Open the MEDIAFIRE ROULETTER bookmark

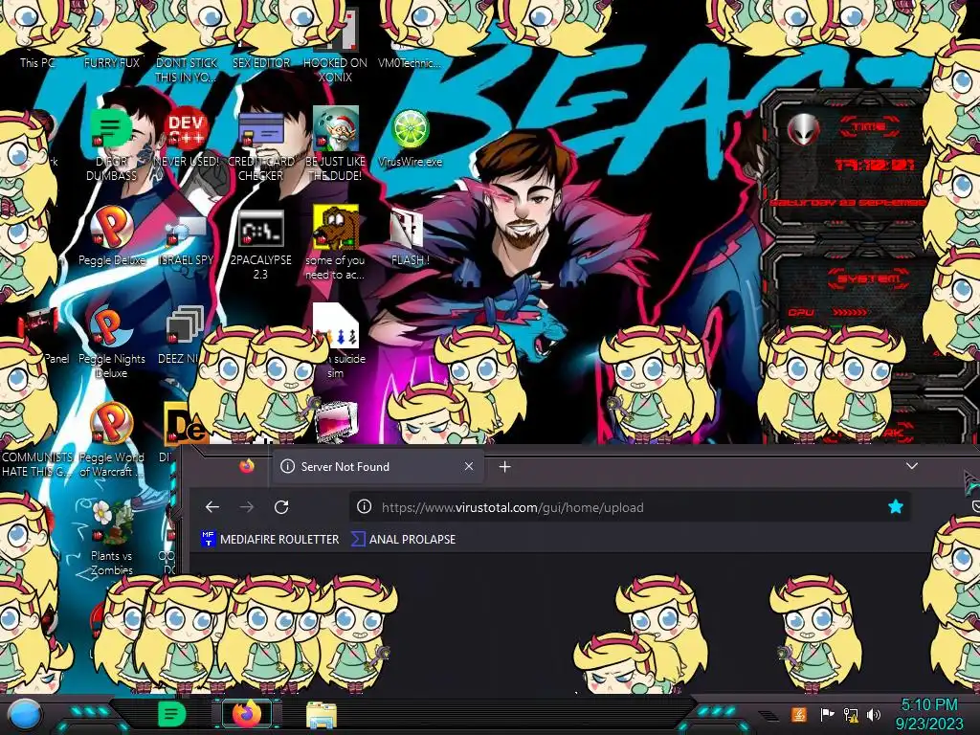(270, 540)
